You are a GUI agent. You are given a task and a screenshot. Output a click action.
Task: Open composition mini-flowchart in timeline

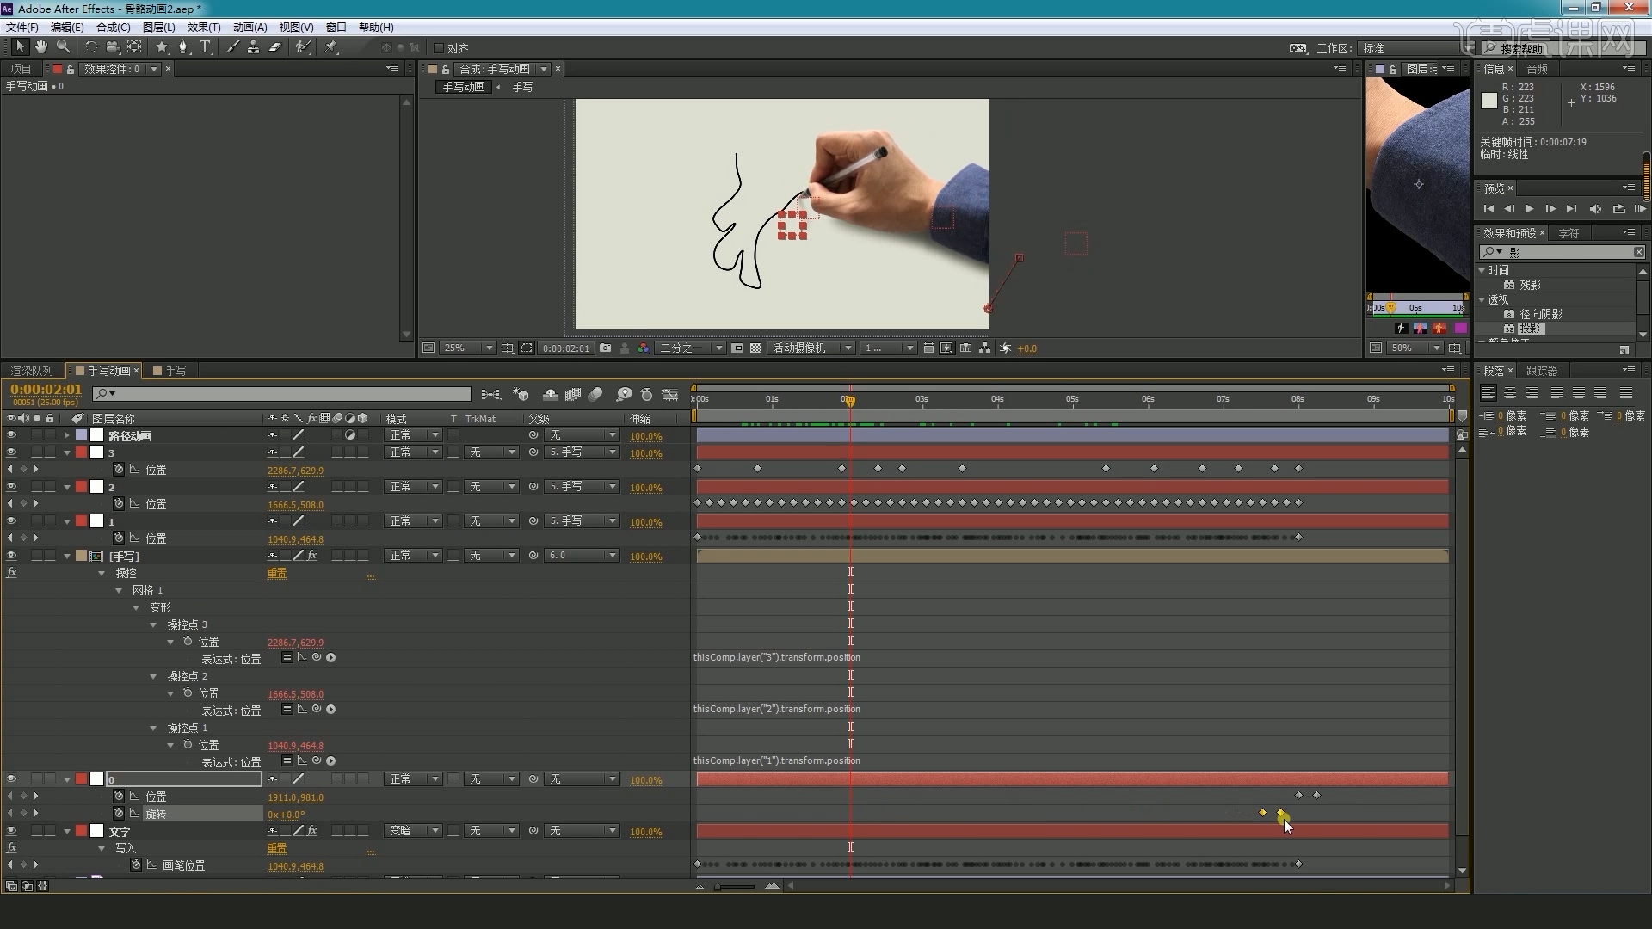point(491,395)
